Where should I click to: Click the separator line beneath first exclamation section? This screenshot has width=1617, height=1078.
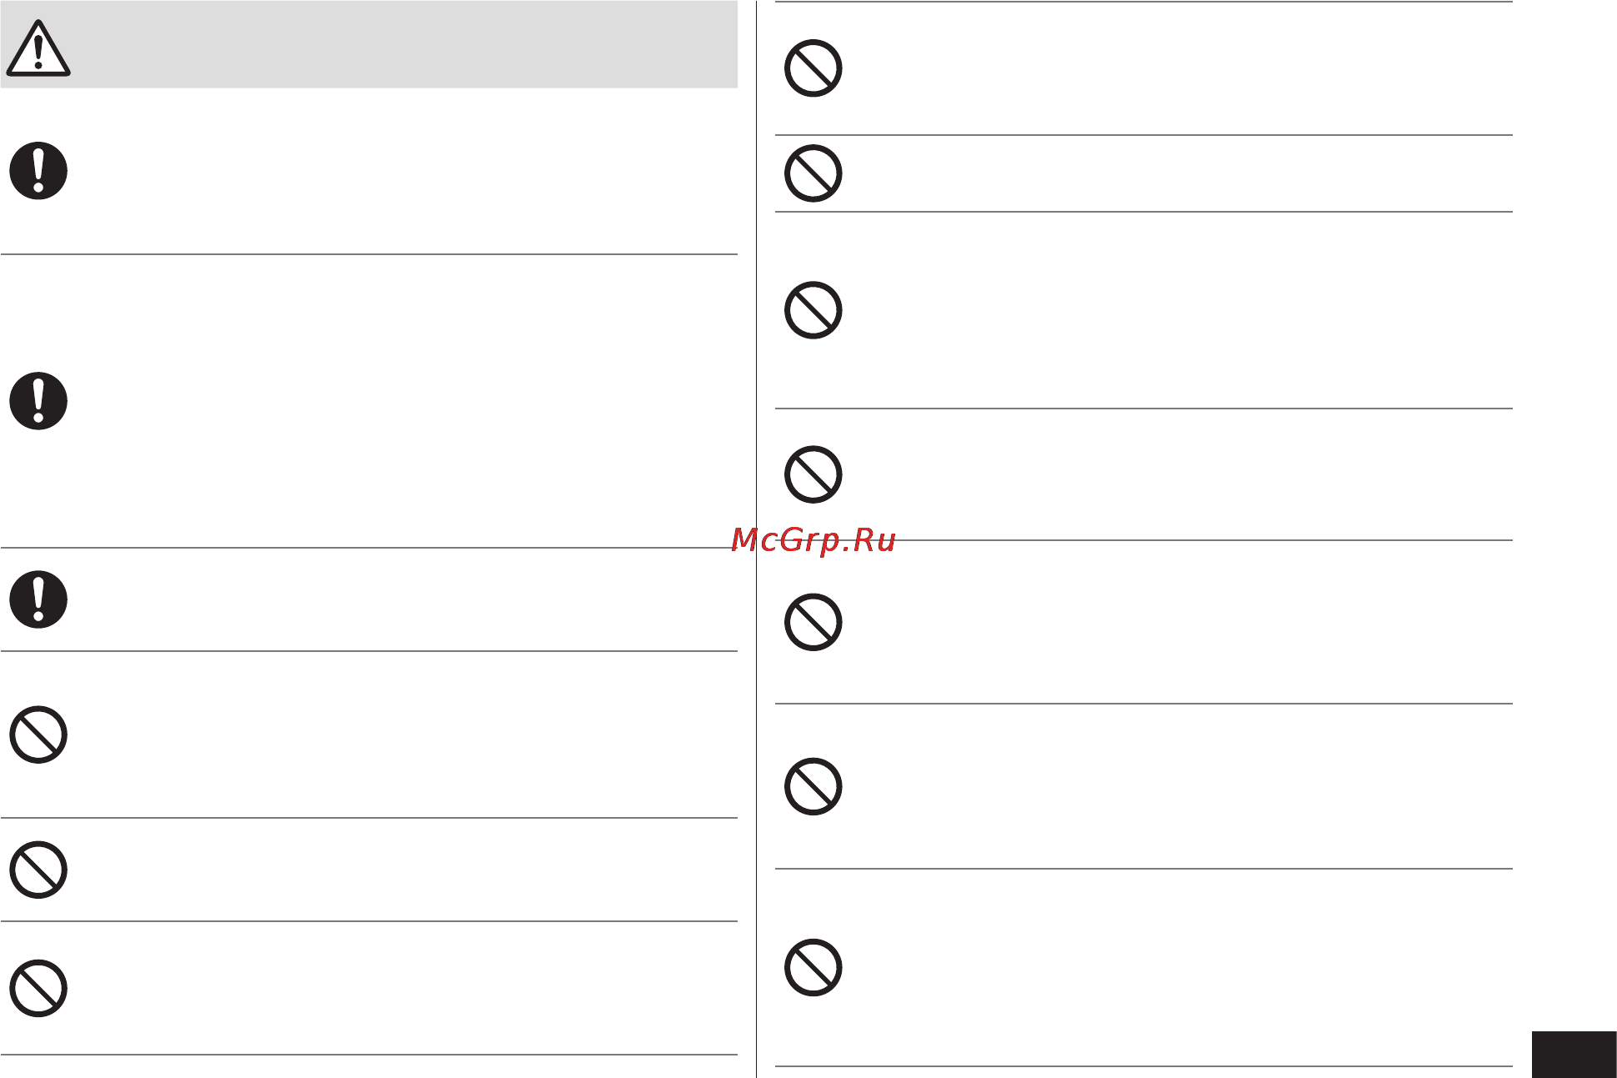(x=369, y=254)
